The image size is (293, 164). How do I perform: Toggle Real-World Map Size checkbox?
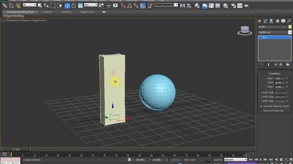tap(261, 111)
